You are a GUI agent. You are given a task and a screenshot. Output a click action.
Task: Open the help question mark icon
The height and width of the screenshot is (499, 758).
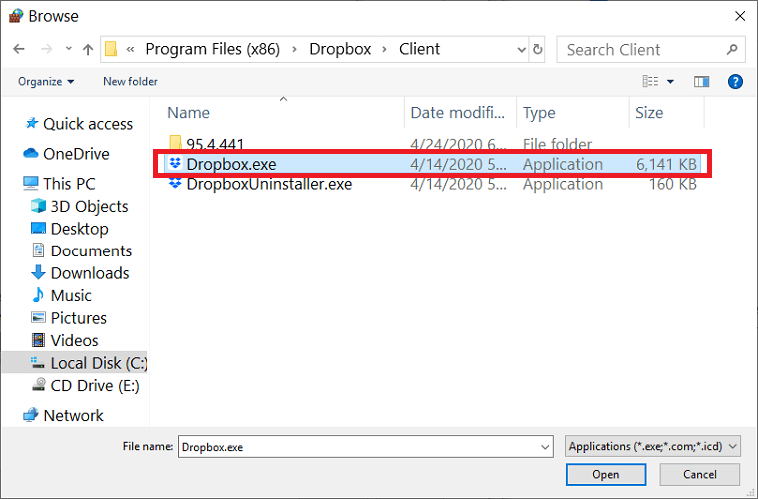pos(735,81)
